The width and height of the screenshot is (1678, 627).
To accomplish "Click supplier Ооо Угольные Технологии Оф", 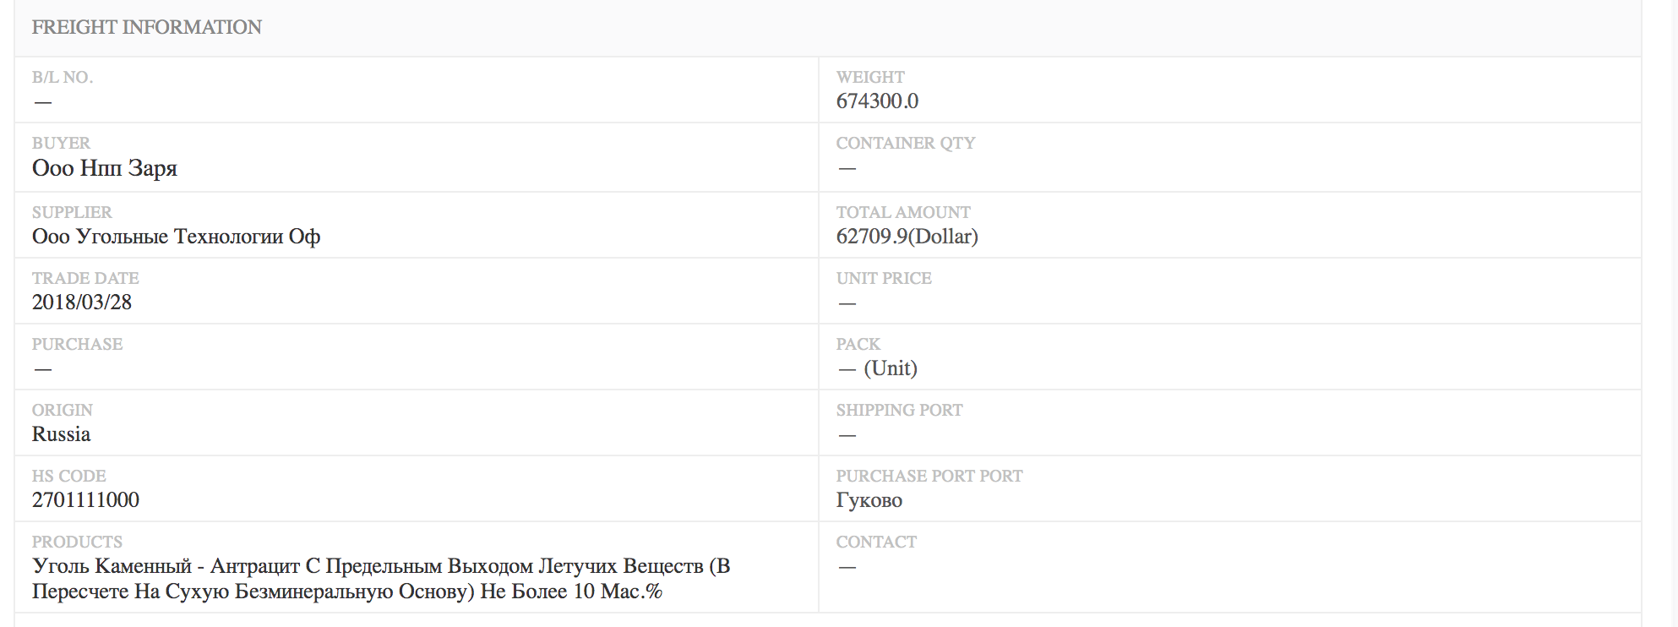I will tap(177, 237).
